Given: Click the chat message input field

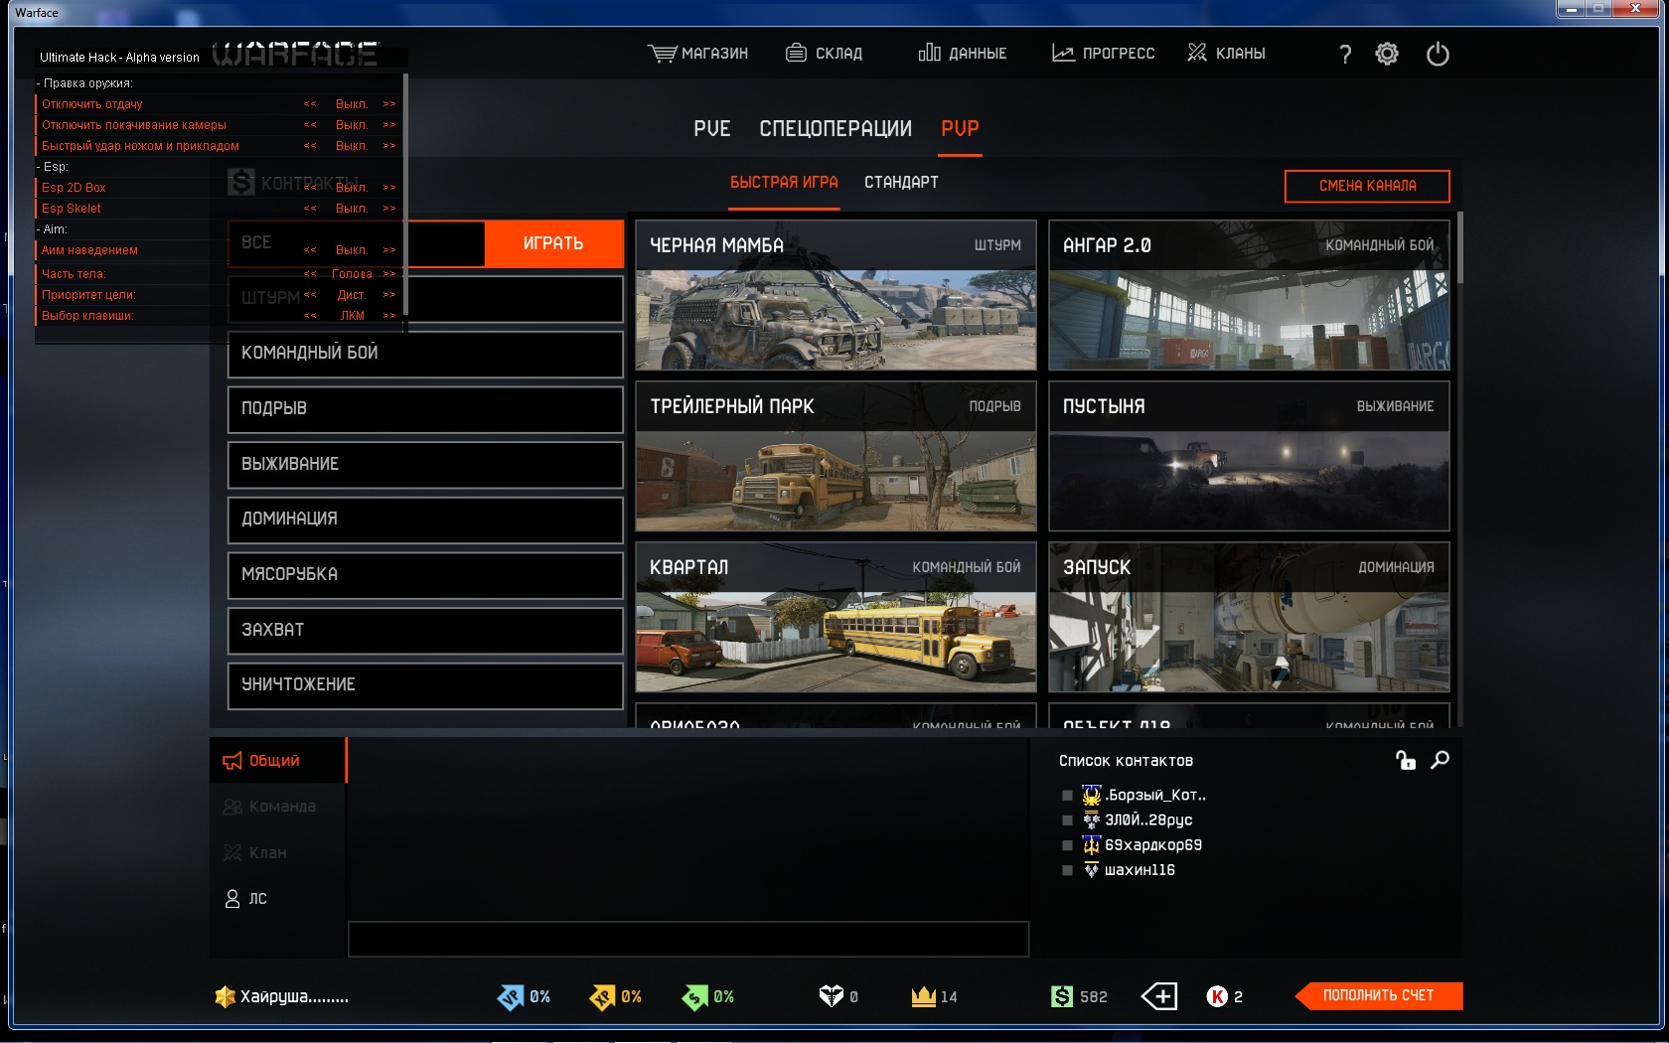Looking at the screenshot, I should coord(688,939).
